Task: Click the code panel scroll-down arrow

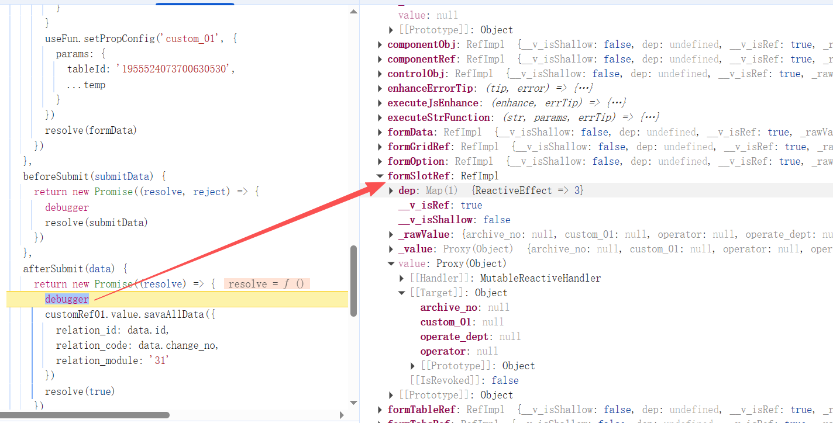Action: coord(353,403)
